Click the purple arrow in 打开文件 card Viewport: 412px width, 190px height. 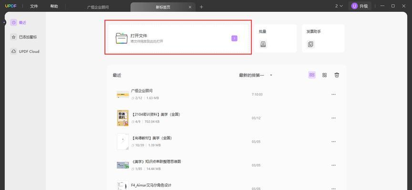click(234, 38)
